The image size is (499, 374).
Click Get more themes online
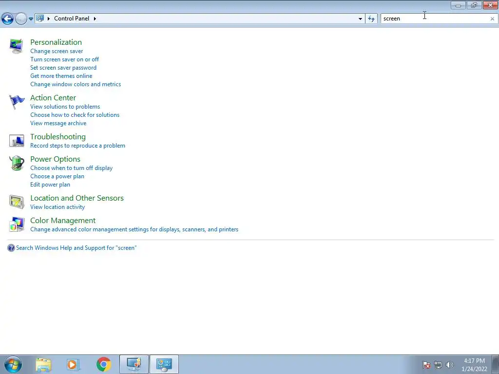click(61, 75)
